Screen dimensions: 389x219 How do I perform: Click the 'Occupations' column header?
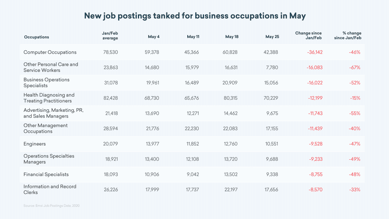(36, 37)
